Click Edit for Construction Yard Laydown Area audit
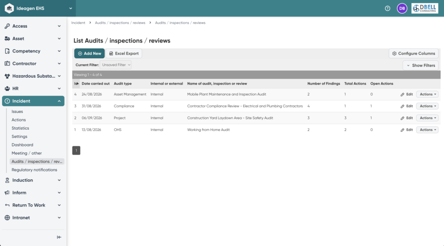444x246 pixels. pos(407,118)
